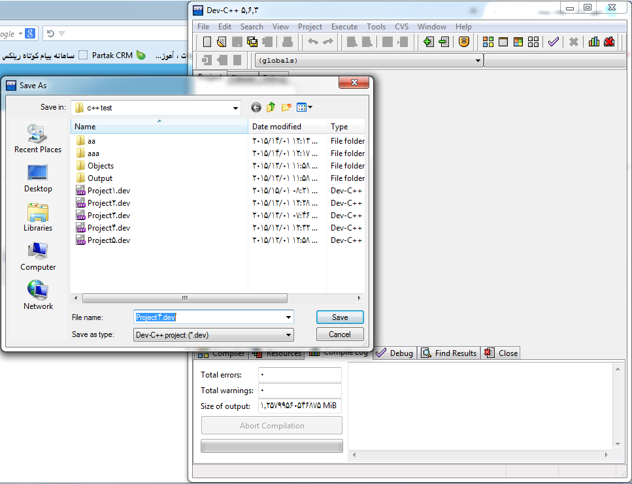The width and height of the screenshot is (632, 484).
Task: Expand the File name history dropdown arrow
Action: (289, 317)
